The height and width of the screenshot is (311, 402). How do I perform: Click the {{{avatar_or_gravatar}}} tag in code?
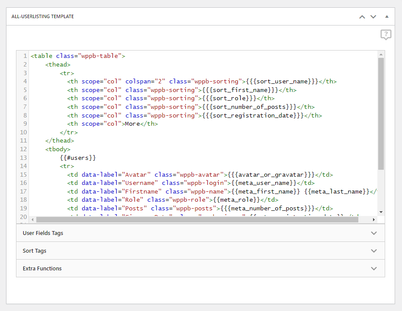pyautogui.click(x=271, y=175)
